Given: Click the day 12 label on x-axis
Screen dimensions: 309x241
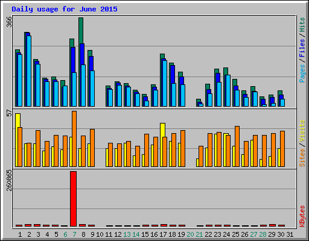Looking at the screenshot, I should click(118, 234).
